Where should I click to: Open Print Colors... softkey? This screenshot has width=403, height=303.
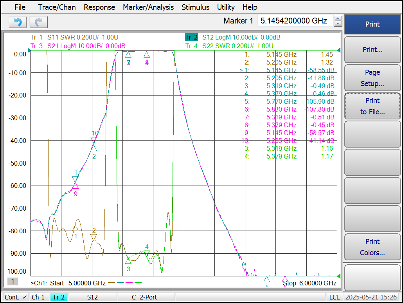pos(372,247)
